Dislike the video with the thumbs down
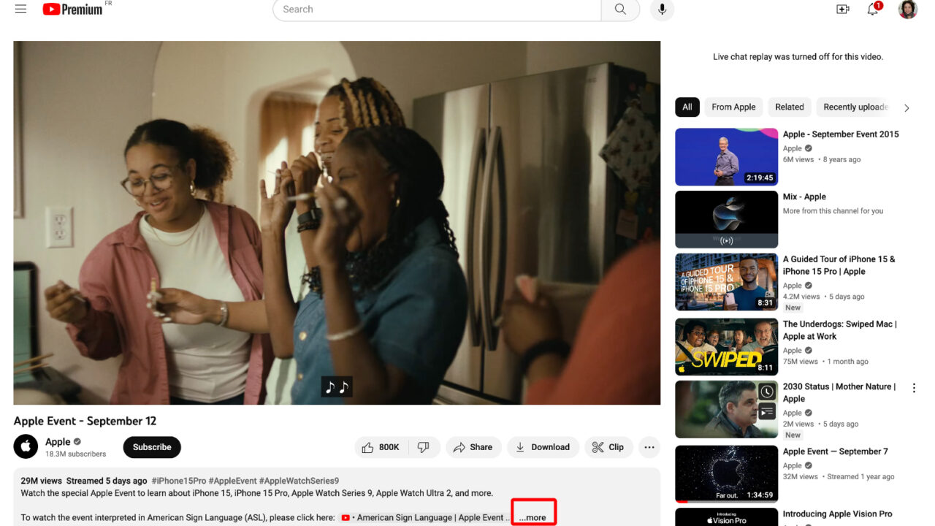 (424, 446)
